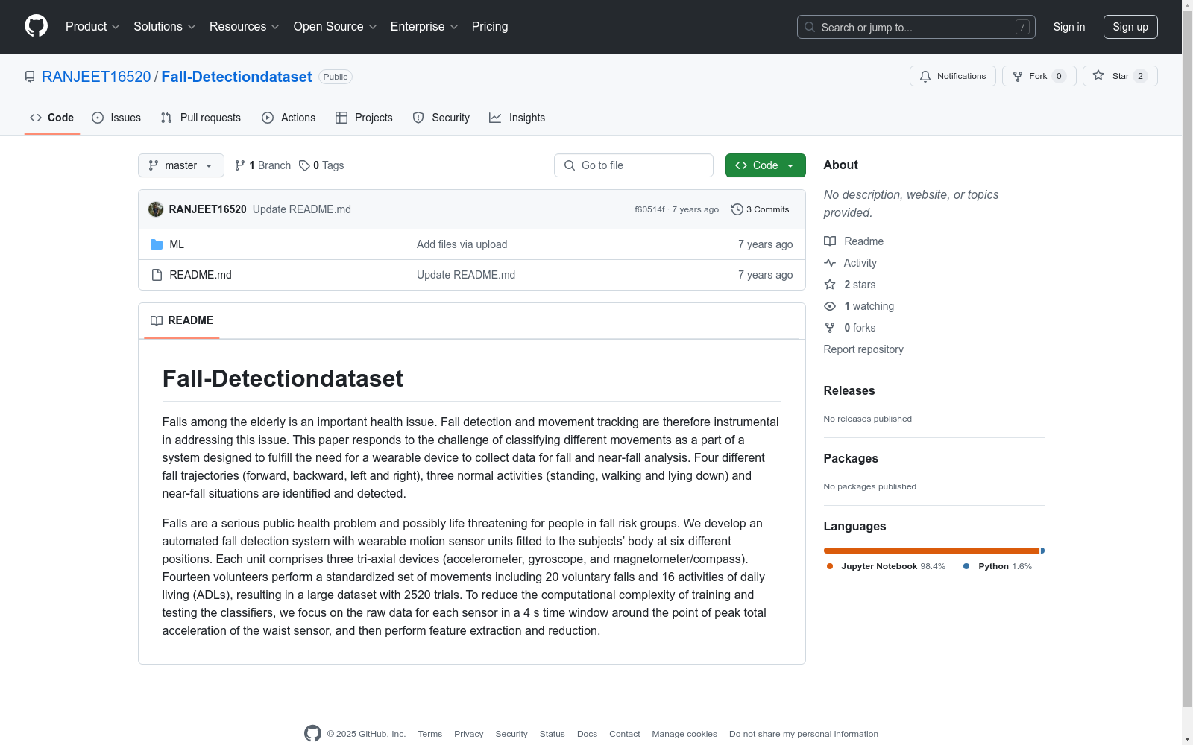
Task: Expand the Solutions dropdown
Action: coord(165,27)
